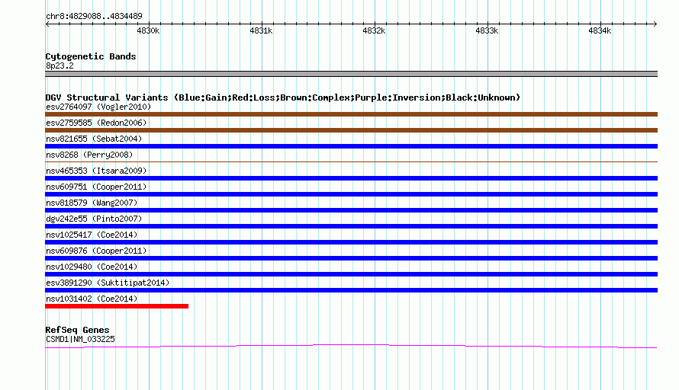Screen dimensions: 679x390
Task: Click the red loss bar for nsv1031402
Action: click(x=117, y=306)
